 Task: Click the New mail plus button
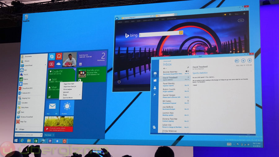(x=243, y=61)
